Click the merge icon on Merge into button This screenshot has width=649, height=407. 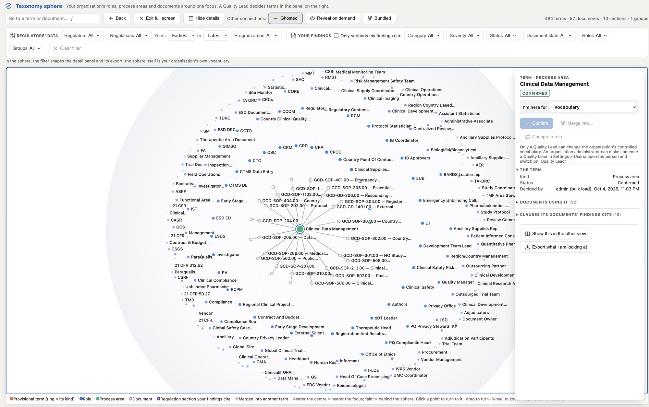(x=563, y=123)
